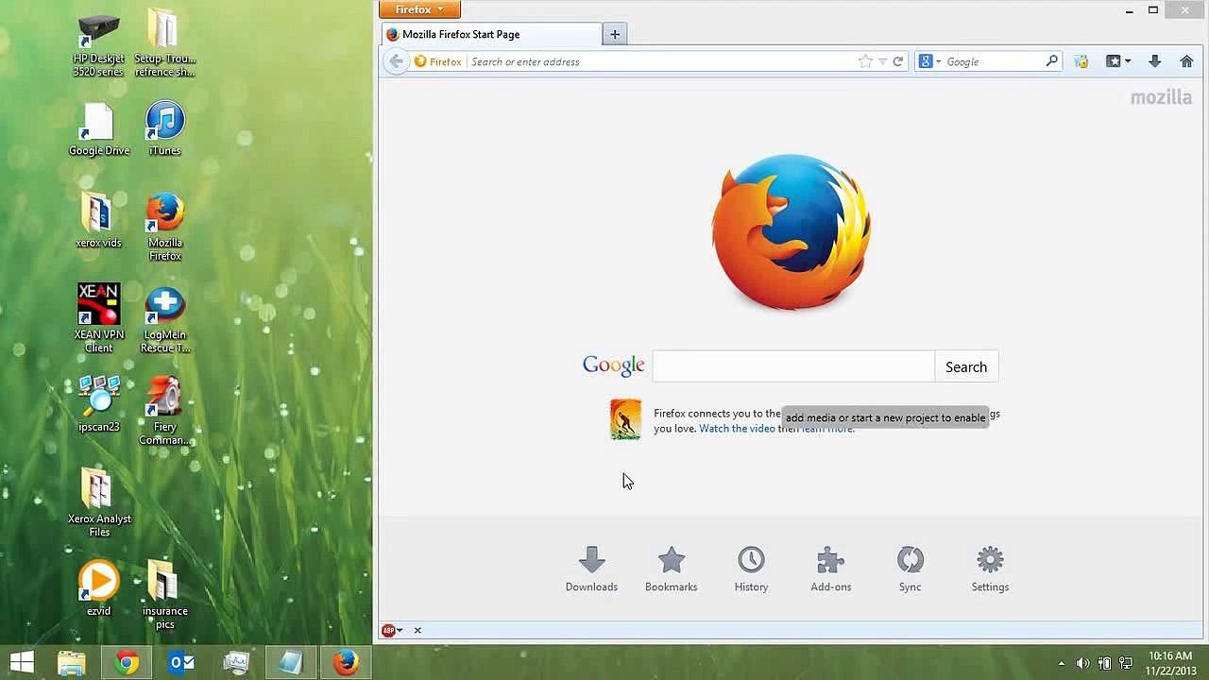Select the Fiery Command desktop shortcut
Viewport: 1209px width, 680px height.
point(164,412)
